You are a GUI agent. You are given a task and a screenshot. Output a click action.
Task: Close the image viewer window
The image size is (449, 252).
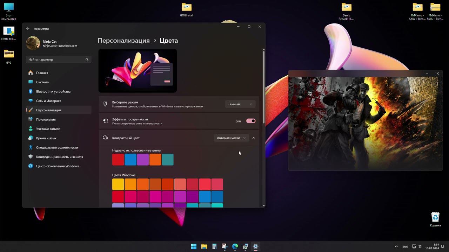click(437, 73)
